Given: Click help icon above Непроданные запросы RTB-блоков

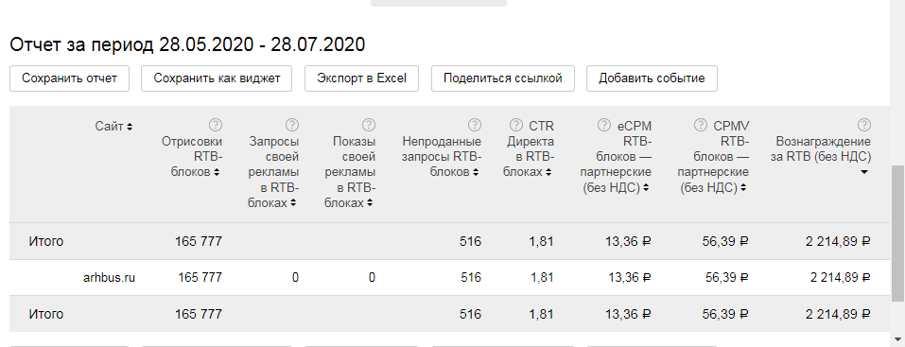Looking at the screenshot, I should click(475, 125).
